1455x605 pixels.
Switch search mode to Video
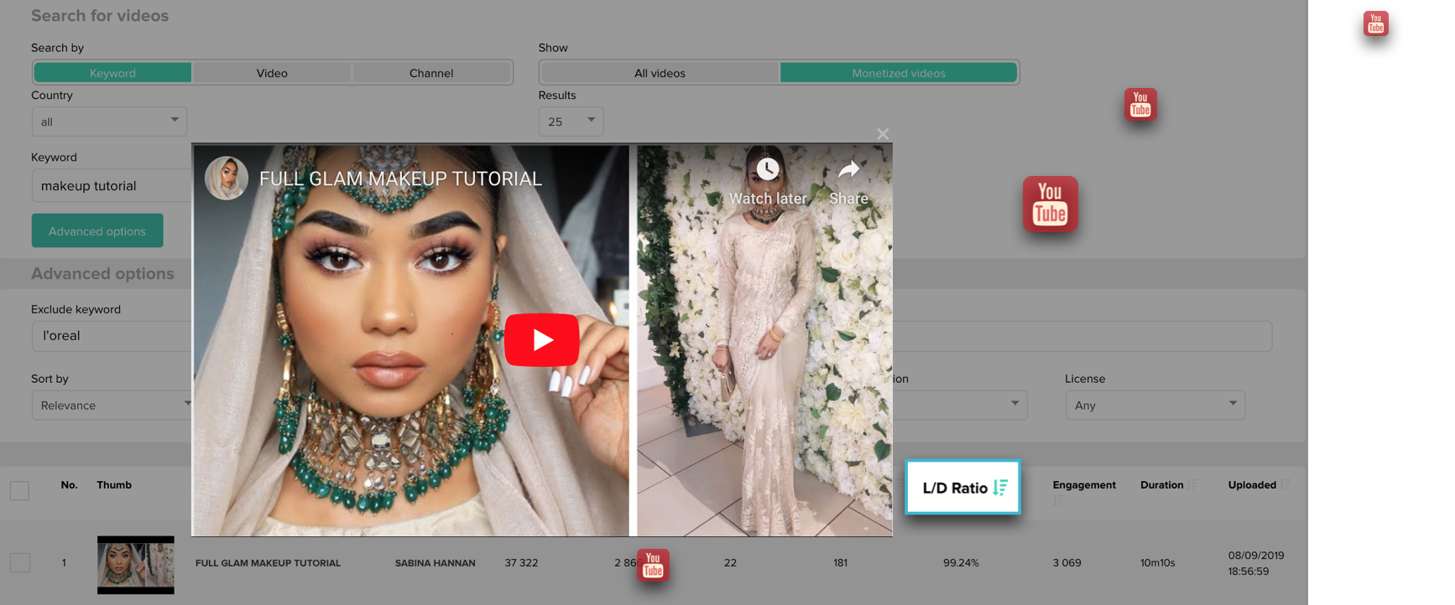272,73
